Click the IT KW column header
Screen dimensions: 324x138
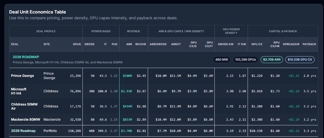coord(242,44)
